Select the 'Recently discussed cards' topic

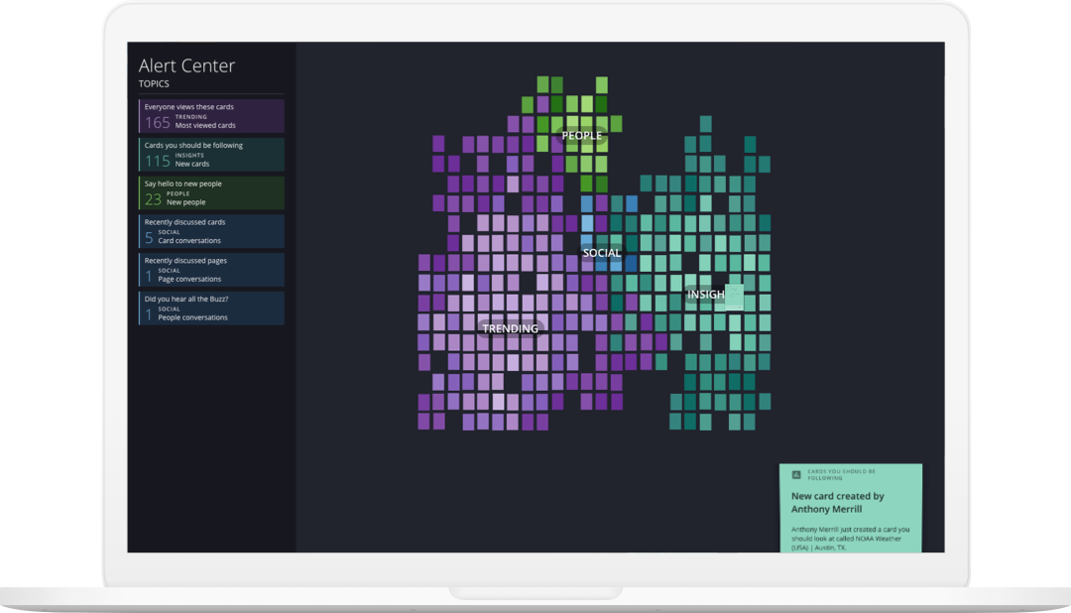[212, 231]
